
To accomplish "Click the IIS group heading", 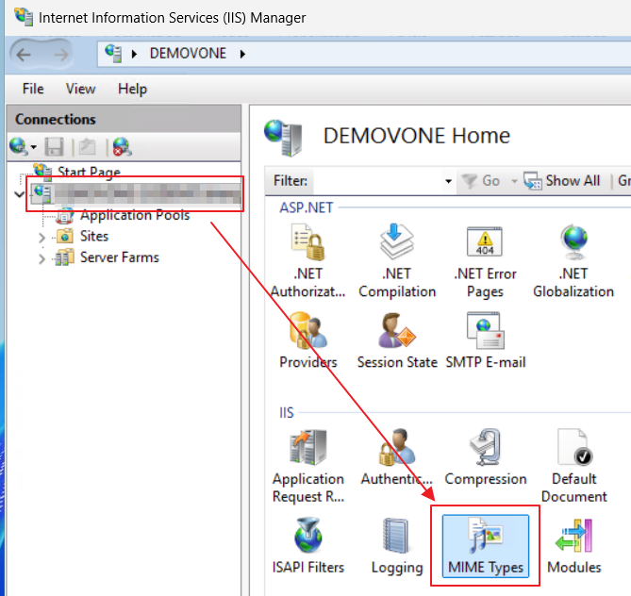I will 287,413.
